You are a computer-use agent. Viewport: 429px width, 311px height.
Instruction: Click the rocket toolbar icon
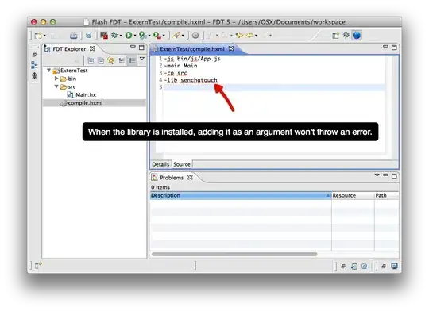click(176, 35)
